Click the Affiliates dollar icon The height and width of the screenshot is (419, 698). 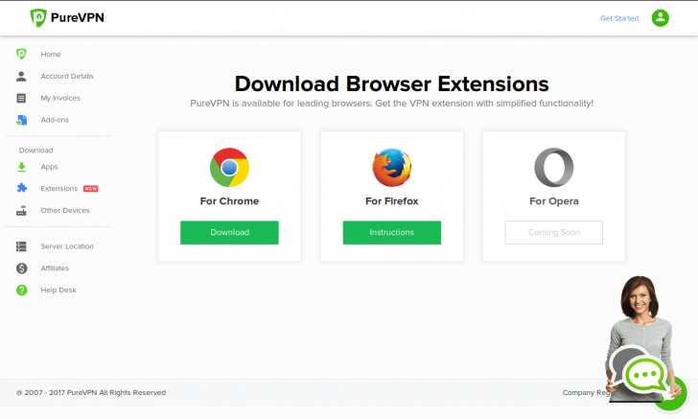pos(21,268)
